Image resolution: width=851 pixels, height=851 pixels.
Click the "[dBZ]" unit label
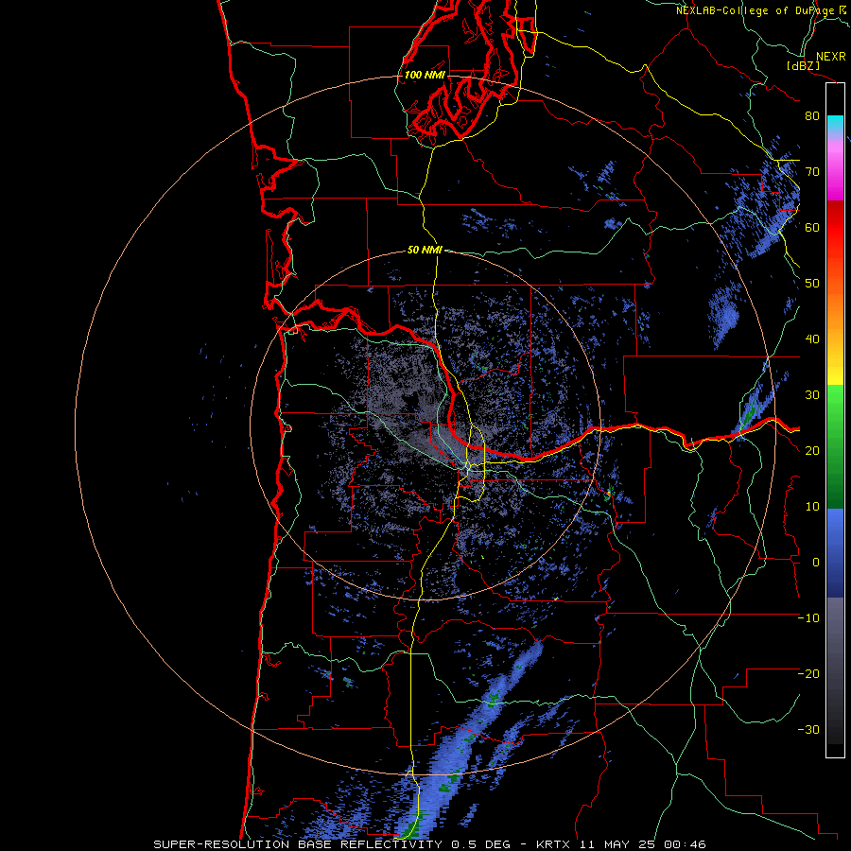[803, 65]
